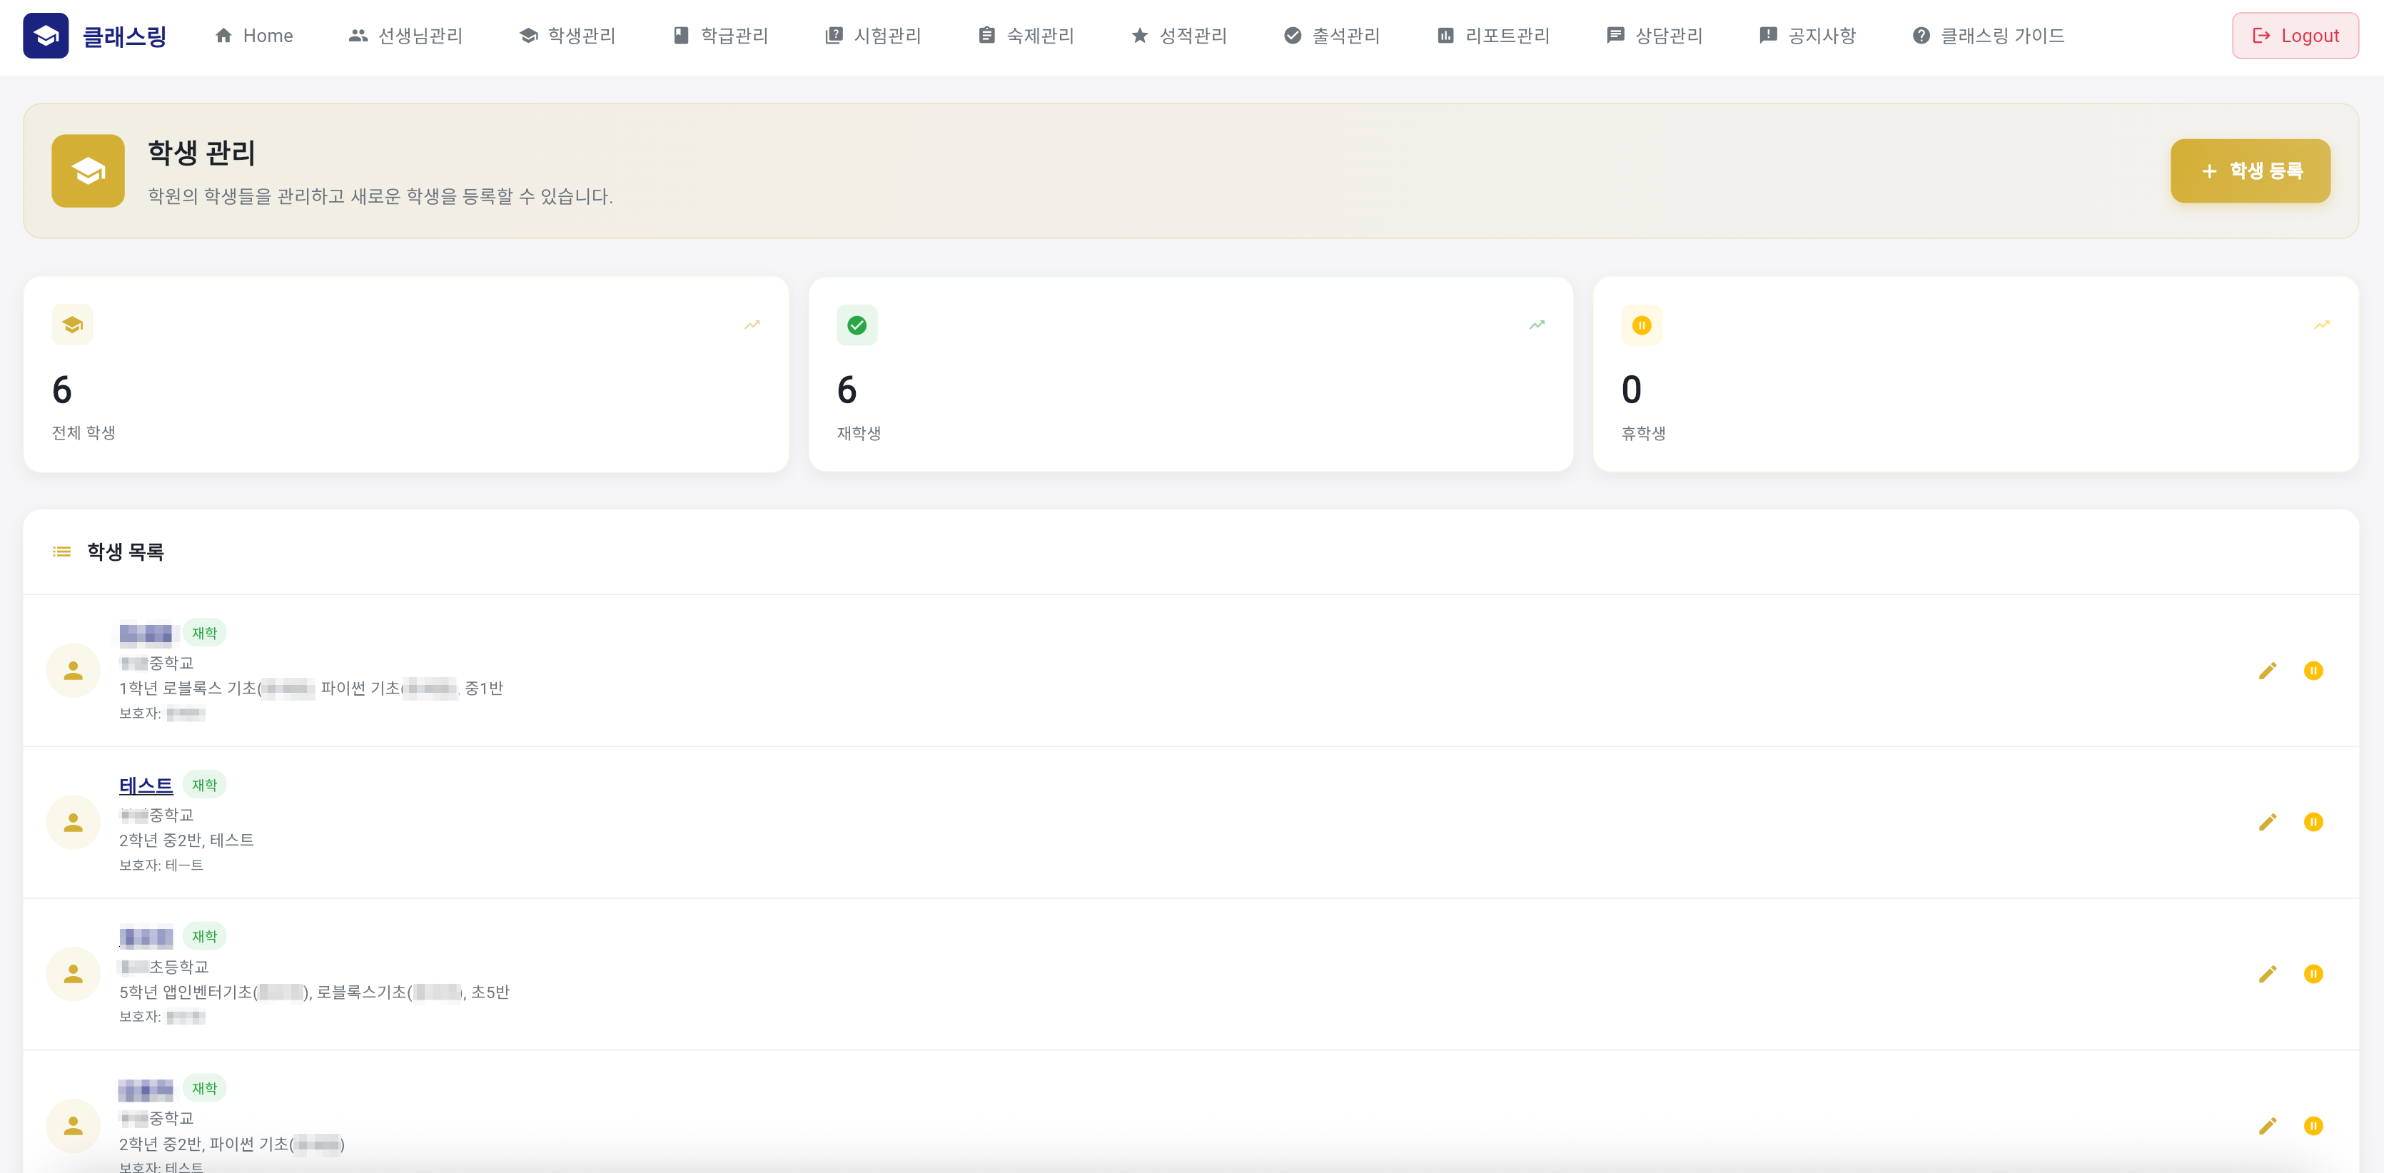Click pencil edit icon for 테스트 student

click(2268, 823)
